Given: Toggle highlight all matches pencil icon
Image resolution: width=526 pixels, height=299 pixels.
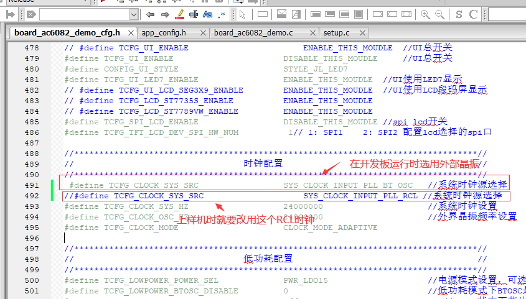Looking at the screenshot, I should tap(179, 14).
